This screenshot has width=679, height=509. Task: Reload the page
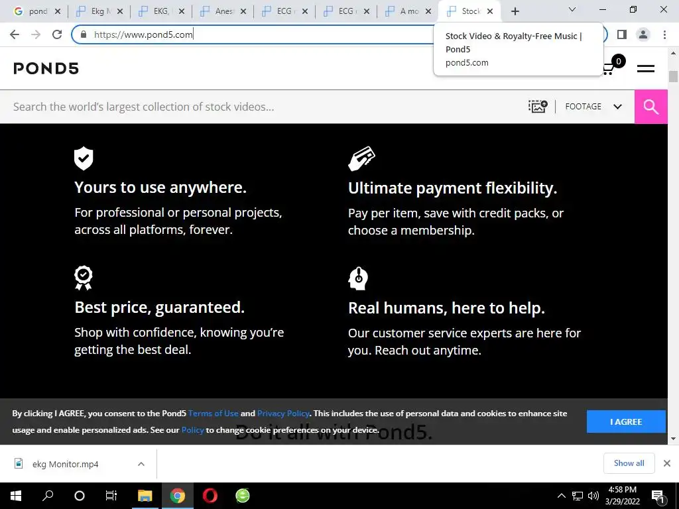pos(57,34)
